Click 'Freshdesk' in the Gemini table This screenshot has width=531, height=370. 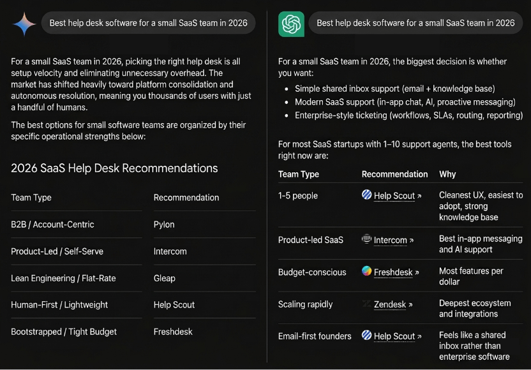(173, 332)
